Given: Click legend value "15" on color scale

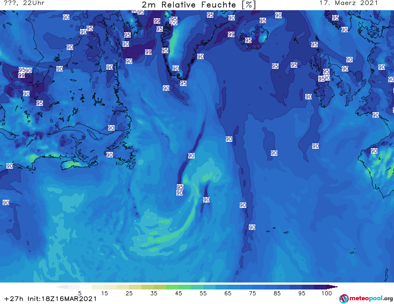Looking at the screenshot, I should click(x=104, y=293).
